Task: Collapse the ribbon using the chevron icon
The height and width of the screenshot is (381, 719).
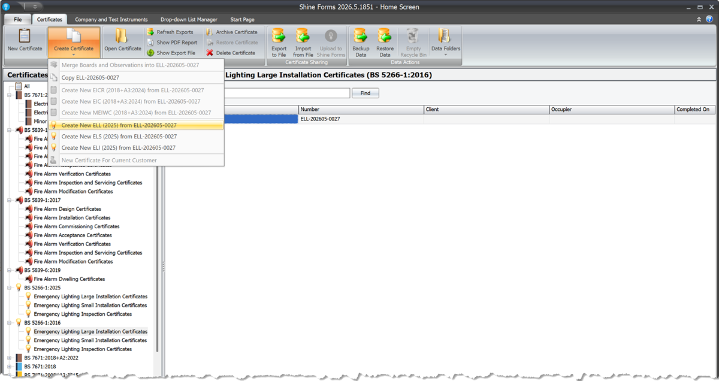Action: coord(699,19)
